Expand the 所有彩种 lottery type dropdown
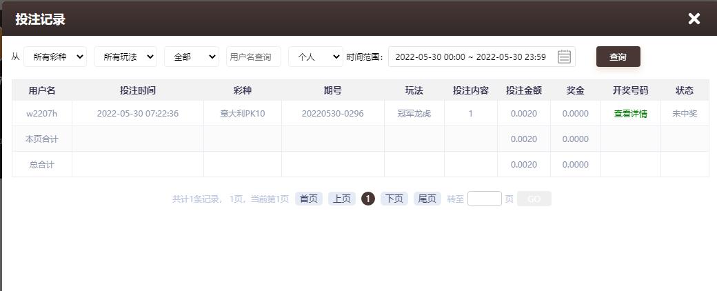The height and width of the screenshot is (291, 717). point(55,57)
